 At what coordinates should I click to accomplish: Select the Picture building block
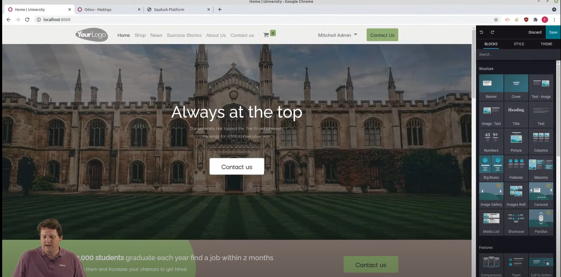[x=516, y=141]
